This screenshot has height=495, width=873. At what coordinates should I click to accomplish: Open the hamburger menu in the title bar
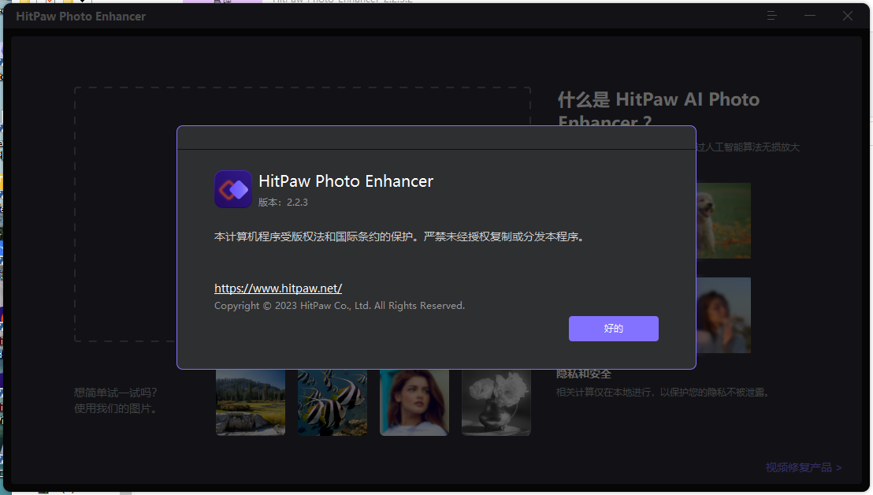tap(771, 16)
